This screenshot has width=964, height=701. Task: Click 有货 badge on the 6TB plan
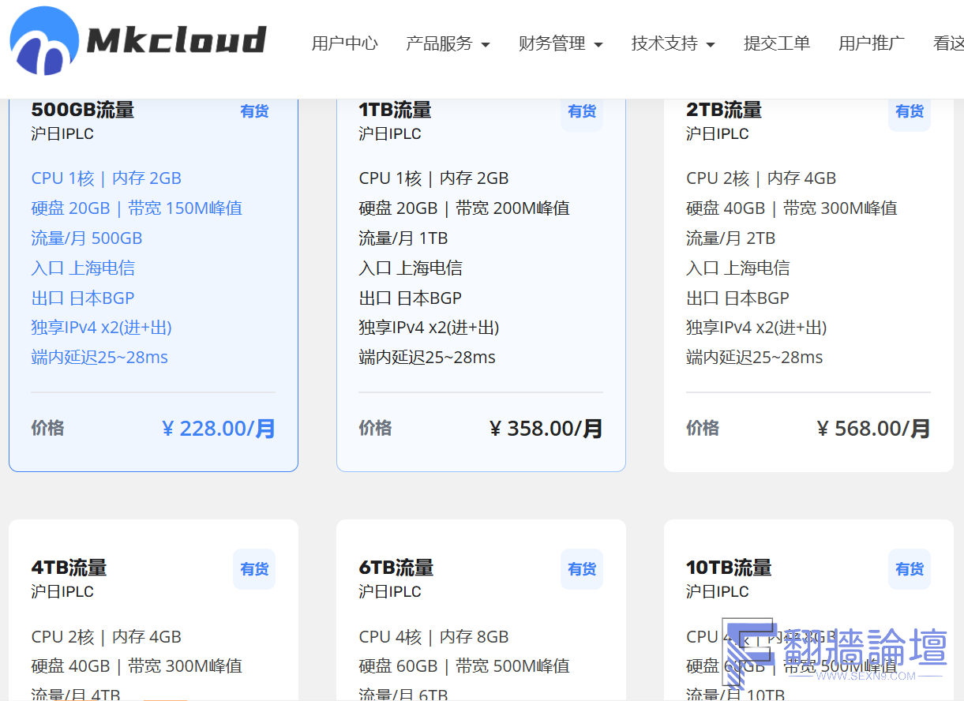582,569
